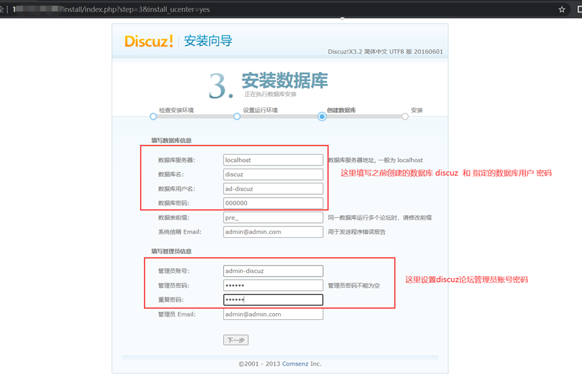Focus the 数据库服务器 field with localhost
Viewport: 582px width, 375px height.
click(x=273, y=160)
